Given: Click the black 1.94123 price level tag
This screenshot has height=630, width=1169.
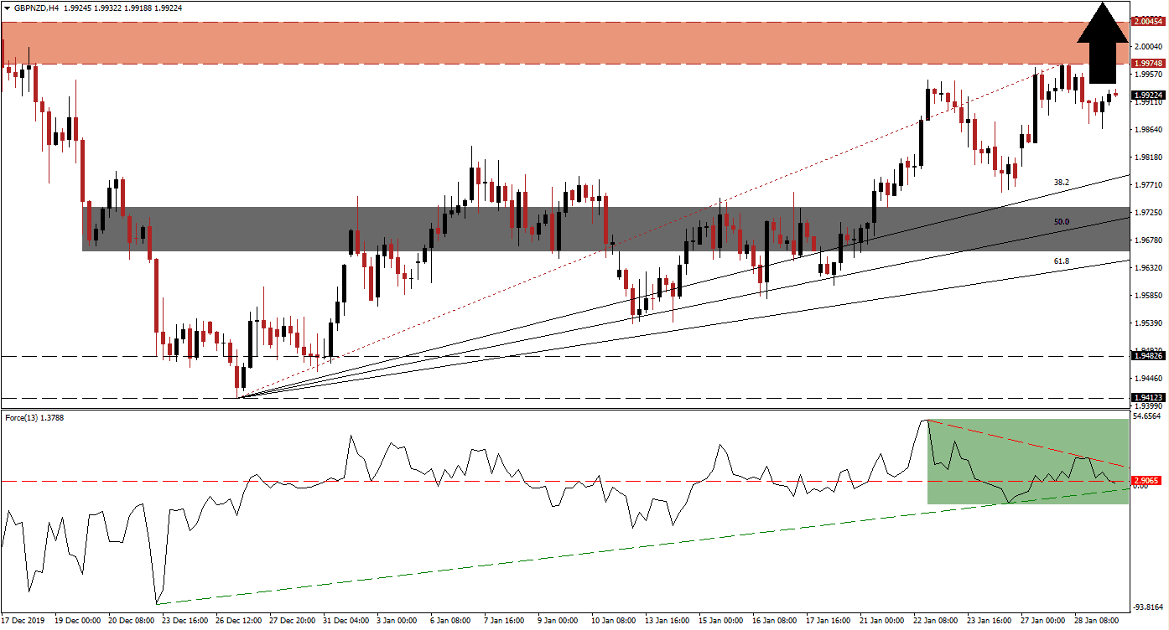Looking at the screenshot, I should click(1148, 398).
